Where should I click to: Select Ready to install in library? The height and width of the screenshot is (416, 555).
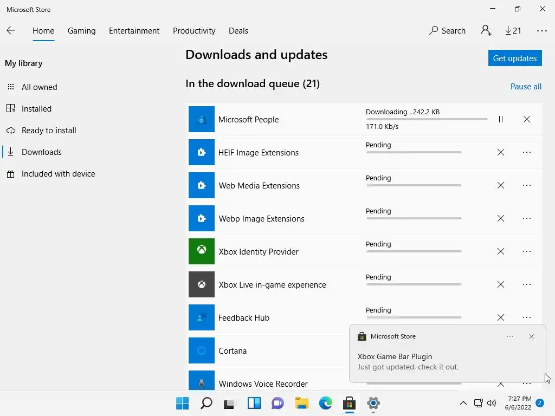(x=41, y=131)
